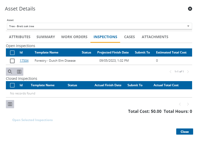Viewport: 198px width, 141px height.
Task: Switch to the Attributes tab
Action: [x=20, y=37]
